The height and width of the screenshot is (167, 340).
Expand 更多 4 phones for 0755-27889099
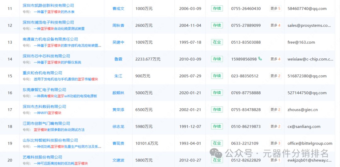[275, 25]
